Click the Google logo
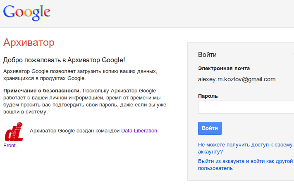The image size is (294, 184). [x=27, y=13]
